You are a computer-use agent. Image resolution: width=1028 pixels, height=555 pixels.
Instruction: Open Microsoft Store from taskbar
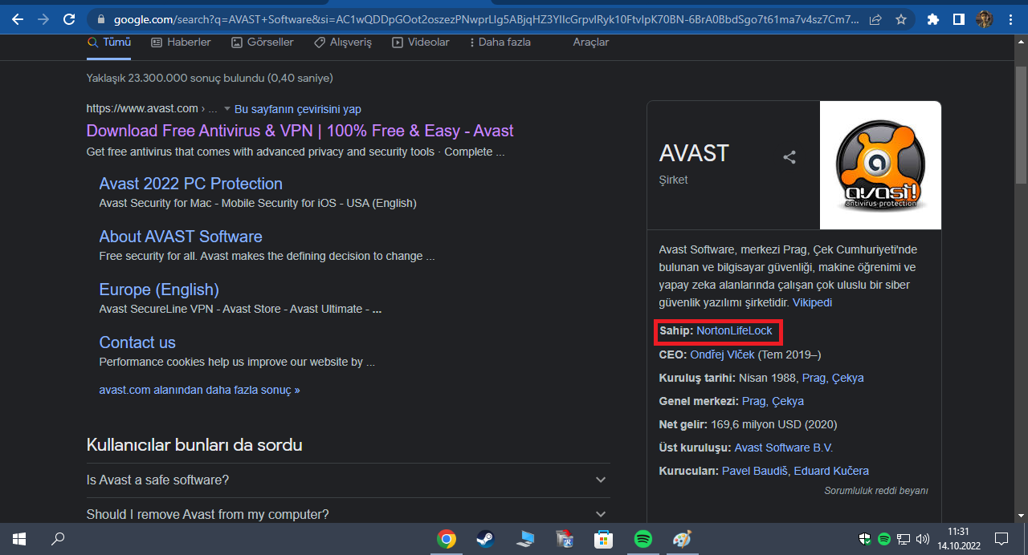pos(604,539)
